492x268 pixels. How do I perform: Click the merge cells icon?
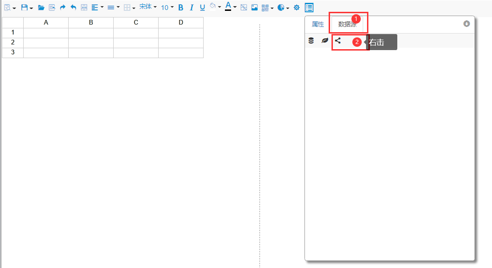point(84,8)
